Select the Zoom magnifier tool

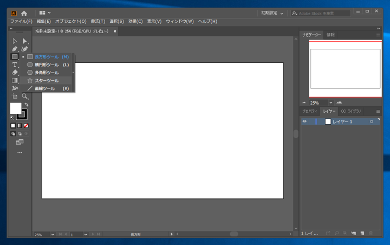(x=24, y=96)
